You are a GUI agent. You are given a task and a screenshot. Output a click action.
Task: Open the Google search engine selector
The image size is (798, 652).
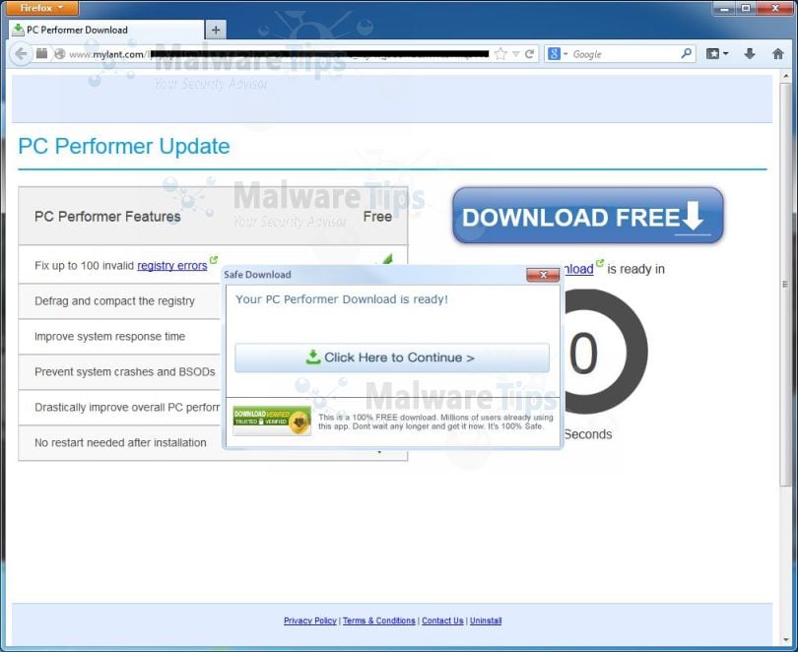(558, 54)
